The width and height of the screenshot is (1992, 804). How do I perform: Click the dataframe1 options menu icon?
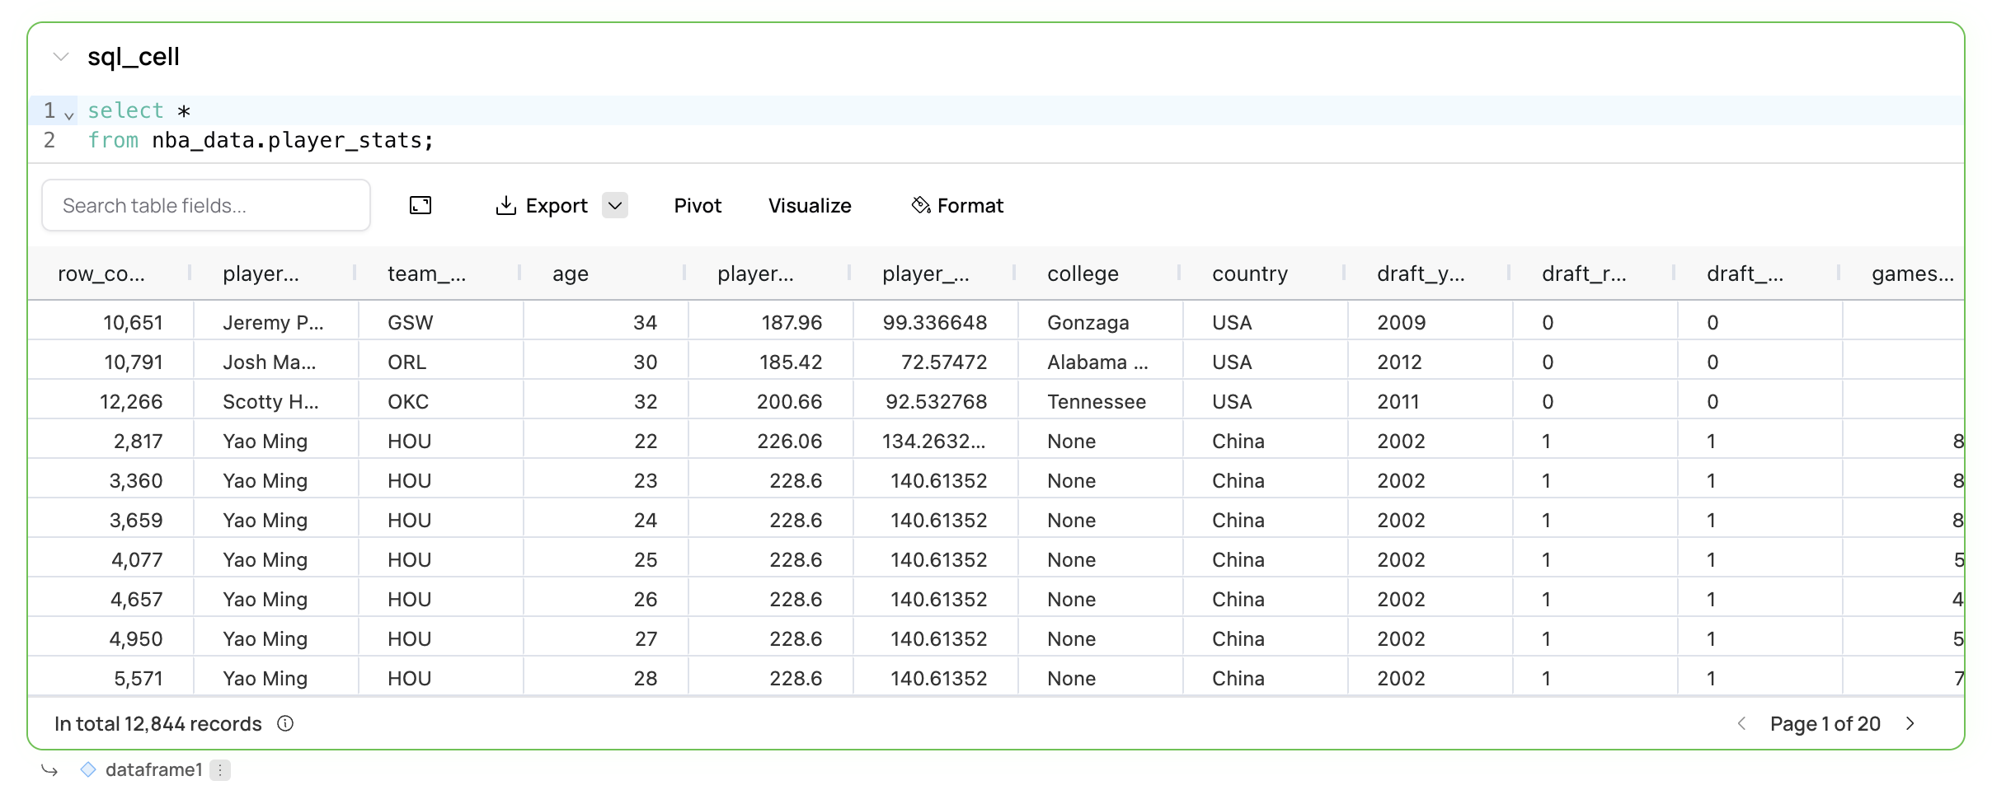pos(220,769)
